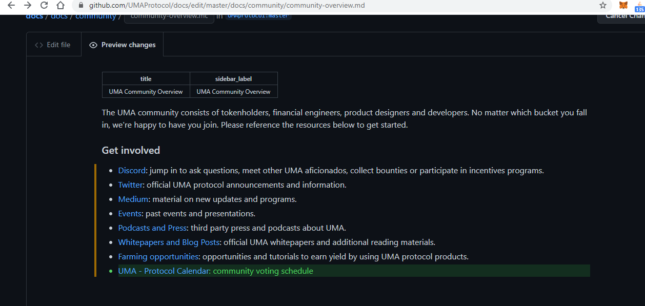Open the MetaMask fox extension
Screen dimensions: 645x306
(x=623, y=6)
